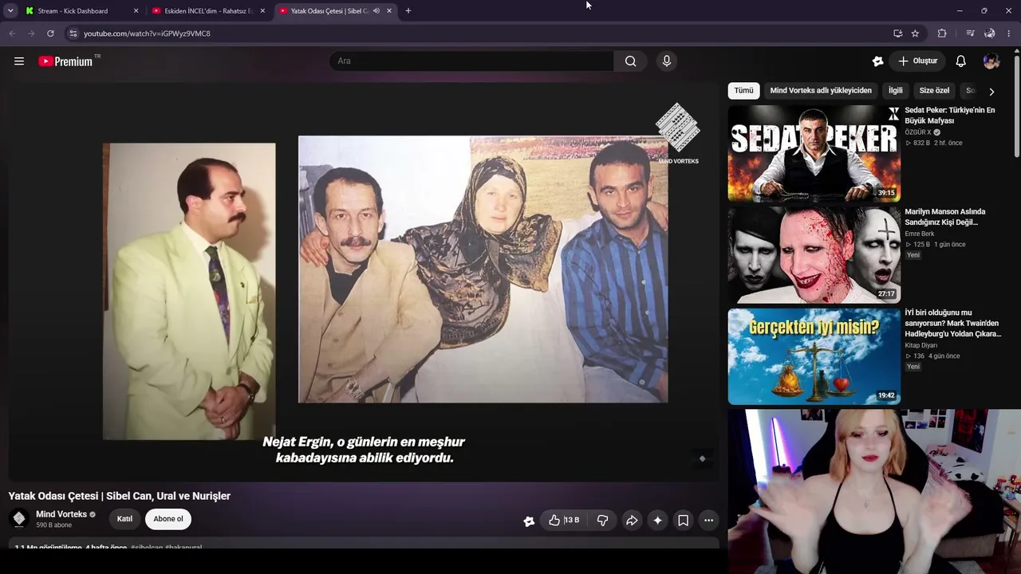Image resolution: width=1021 pixels, height=574 pixels.
Task: Share the video via arrow icon
Action: pos(631,520)
